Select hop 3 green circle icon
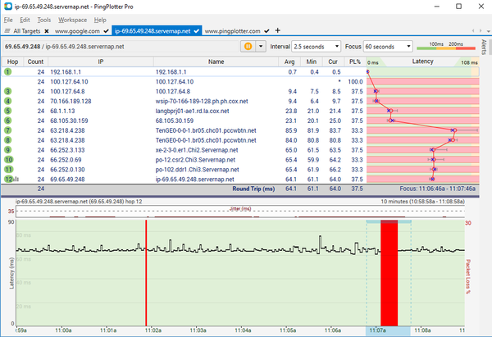The width and height of the screenshot is (492, 337). [x=8, y=91]
